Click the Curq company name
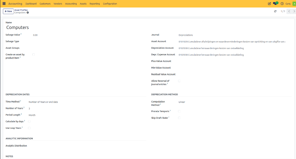The width and height of the screenshot is (296, 159). [x=288, y=3]
